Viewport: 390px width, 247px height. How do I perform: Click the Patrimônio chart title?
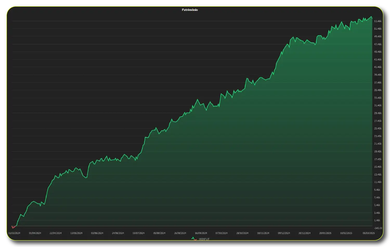coord(190,10)
